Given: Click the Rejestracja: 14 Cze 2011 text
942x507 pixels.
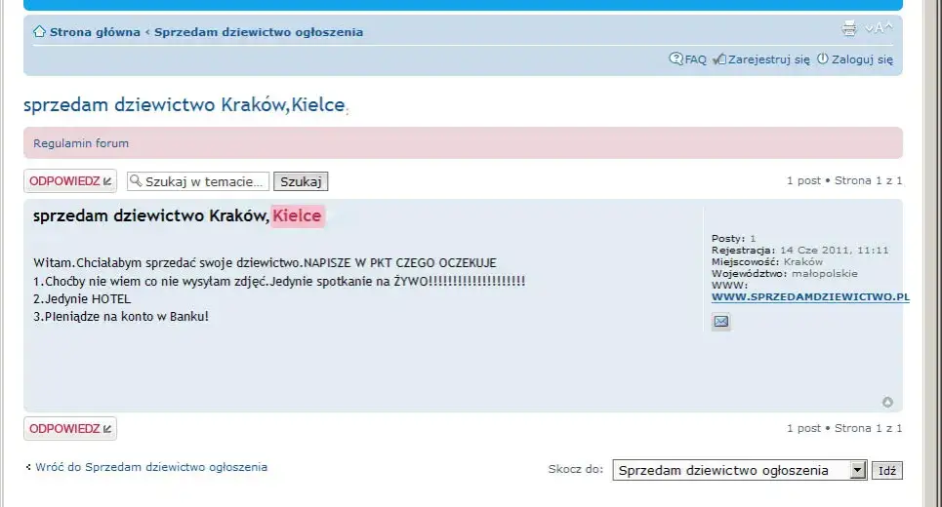Looking at the screenshot, I should pos(800,251).
